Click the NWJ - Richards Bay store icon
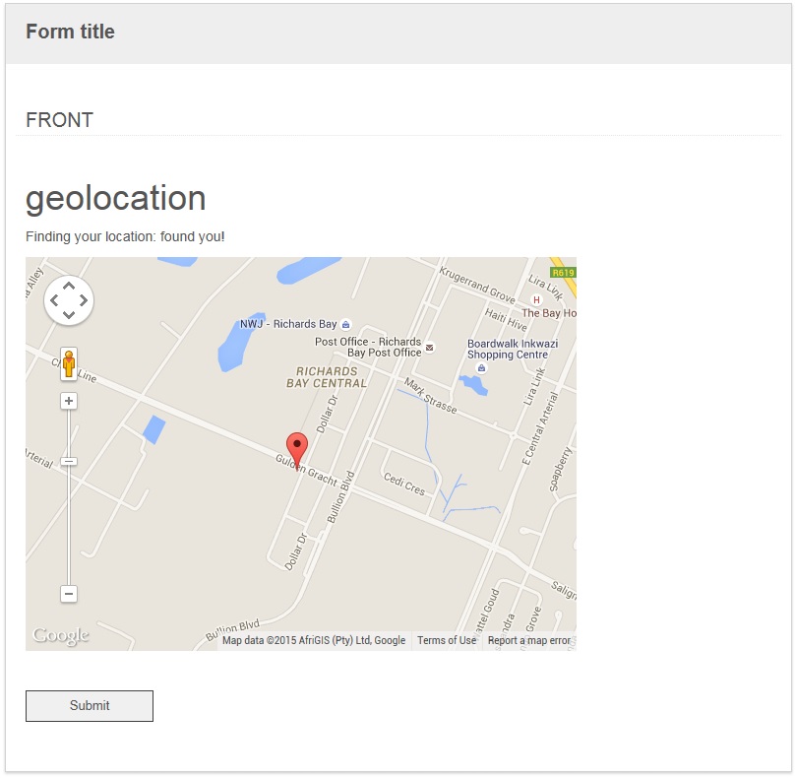This screenshot has width=795, height=778. coord(345,324)
